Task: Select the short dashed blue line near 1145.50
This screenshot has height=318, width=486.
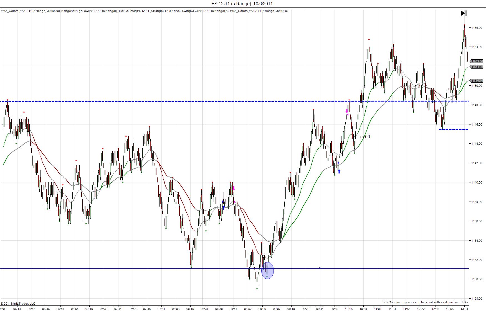Action: (454, 129)
